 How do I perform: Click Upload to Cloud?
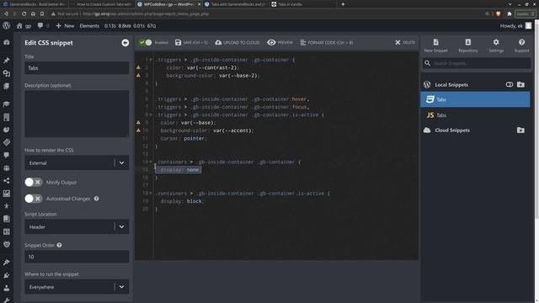[x=237, y=42]
